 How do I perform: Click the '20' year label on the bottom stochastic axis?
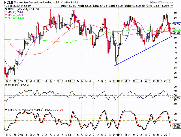[x=166, y=134]
